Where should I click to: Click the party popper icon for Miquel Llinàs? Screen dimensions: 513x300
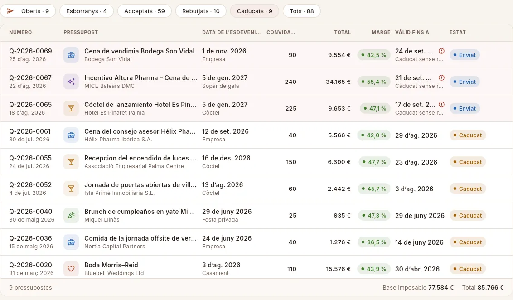pyautogui.click(x=71, y=216)
